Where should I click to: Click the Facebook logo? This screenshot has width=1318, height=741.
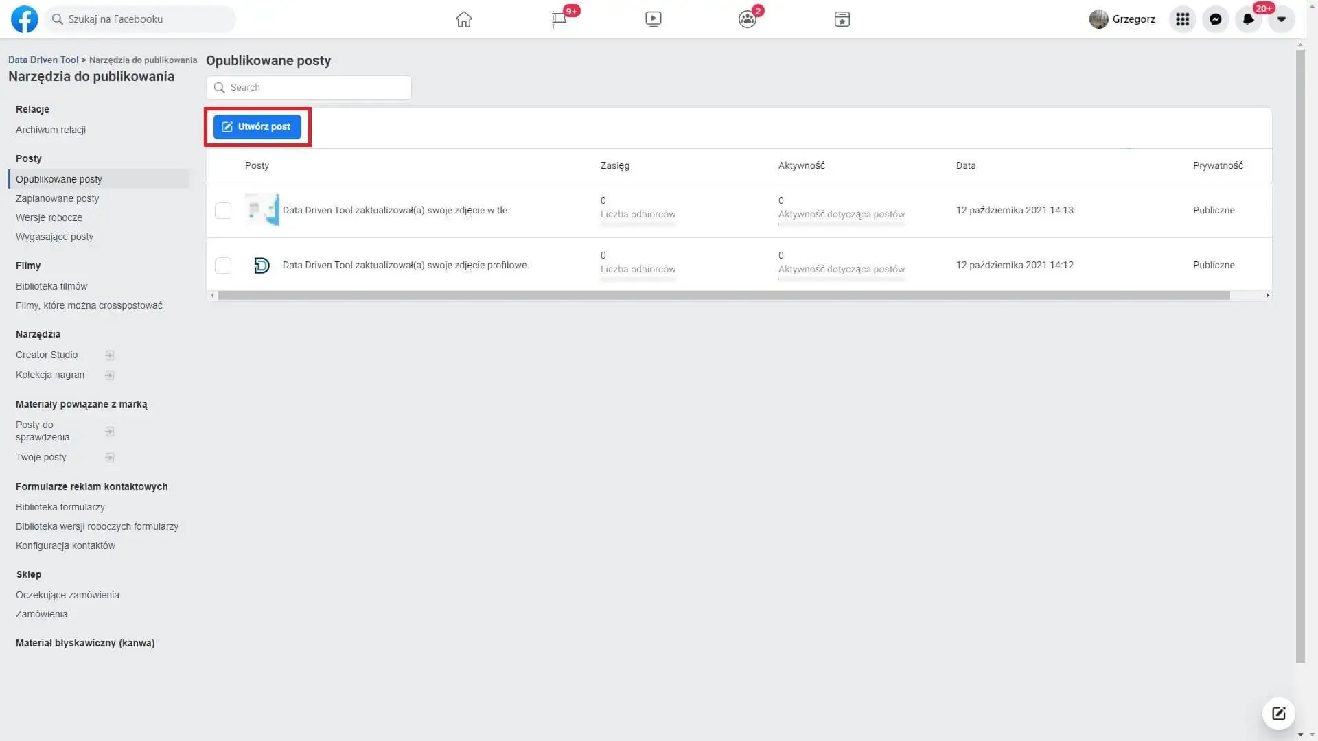click(x=25, y=19)
